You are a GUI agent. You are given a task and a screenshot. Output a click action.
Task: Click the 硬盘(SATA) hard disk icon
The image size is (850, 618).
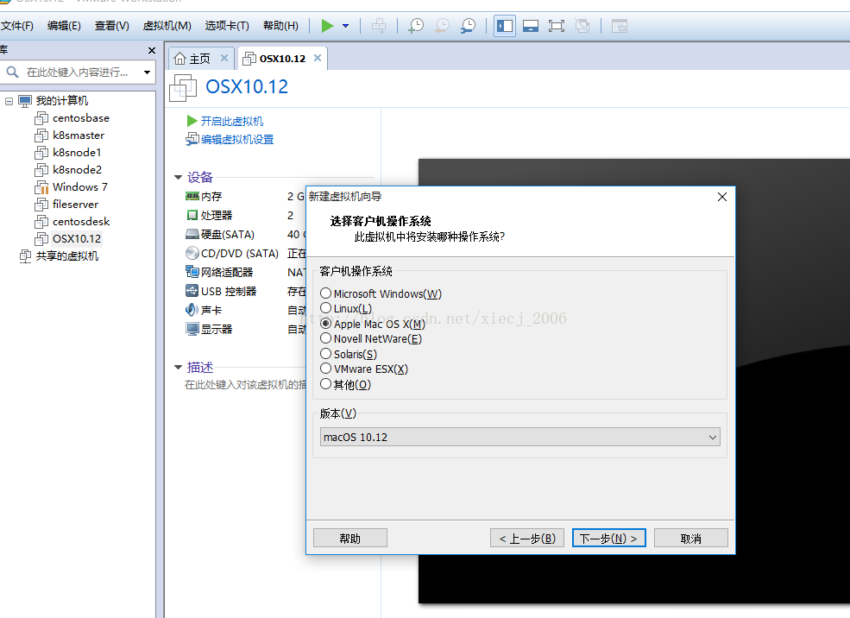tap(192, 234)
